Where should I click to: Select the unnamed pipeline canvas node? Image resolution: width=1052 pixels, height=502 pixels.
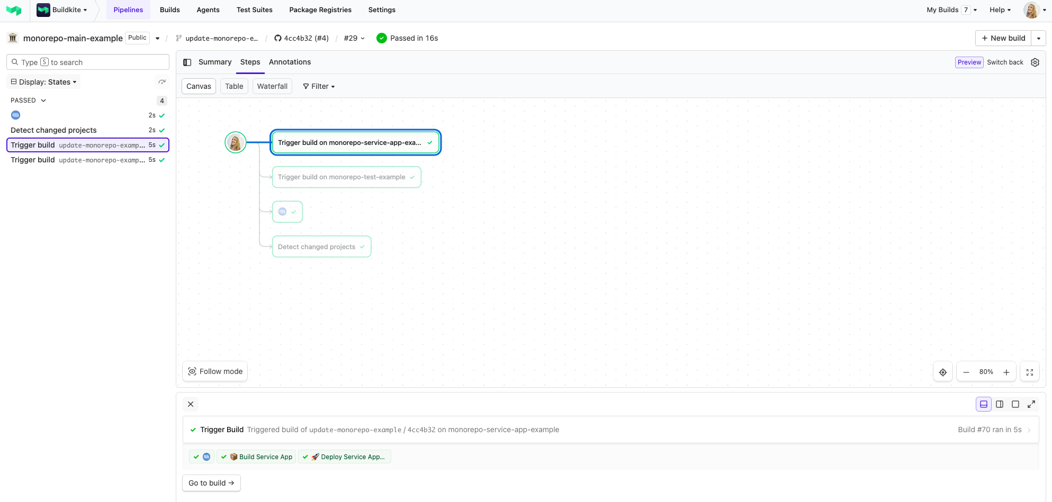[287, 212]
